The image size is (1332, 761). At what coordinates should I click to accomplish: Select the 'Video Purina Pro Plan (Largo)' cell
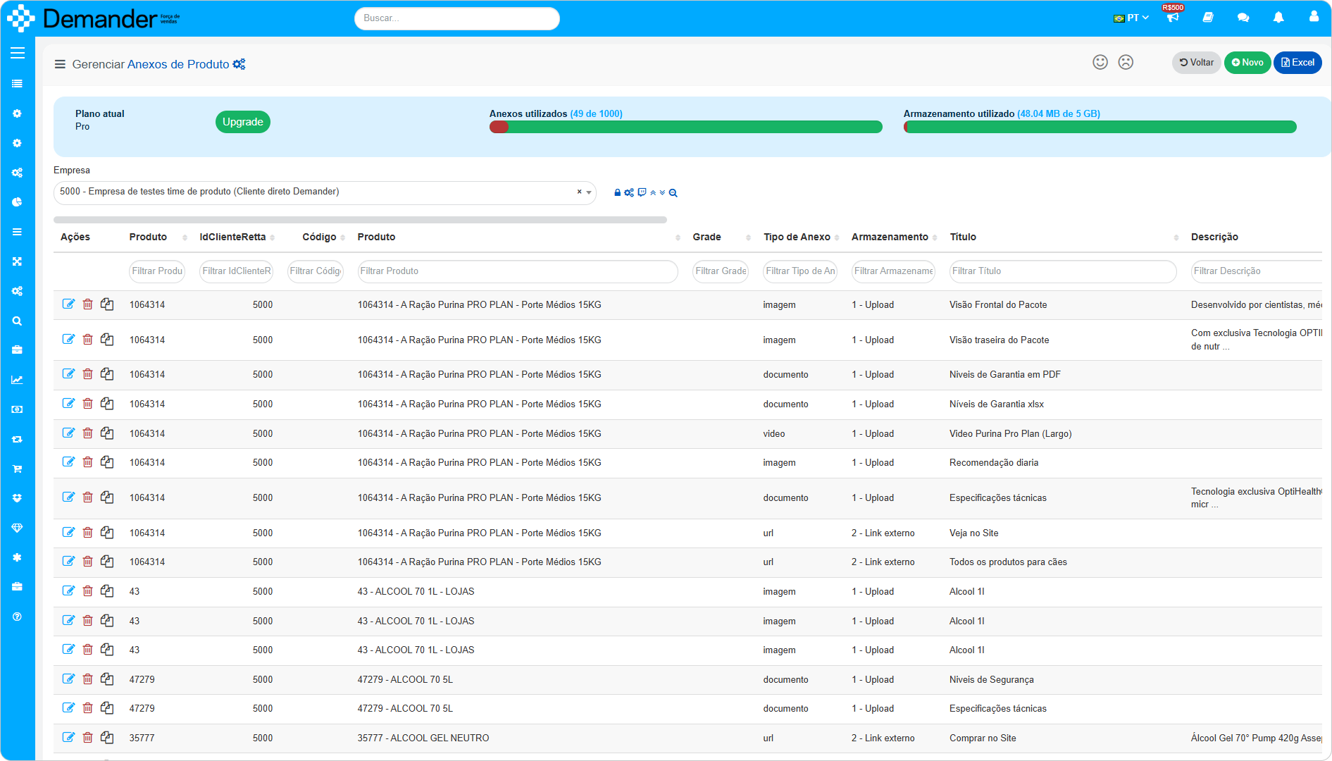1011,433
